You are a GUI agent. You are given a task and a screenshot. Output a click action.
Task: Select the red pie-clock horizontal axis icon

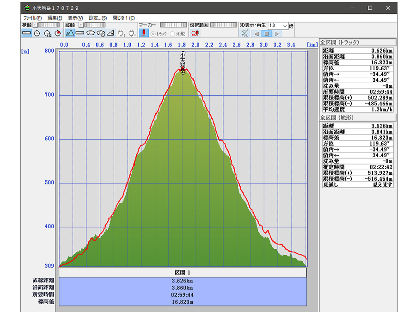coord(58,33)
